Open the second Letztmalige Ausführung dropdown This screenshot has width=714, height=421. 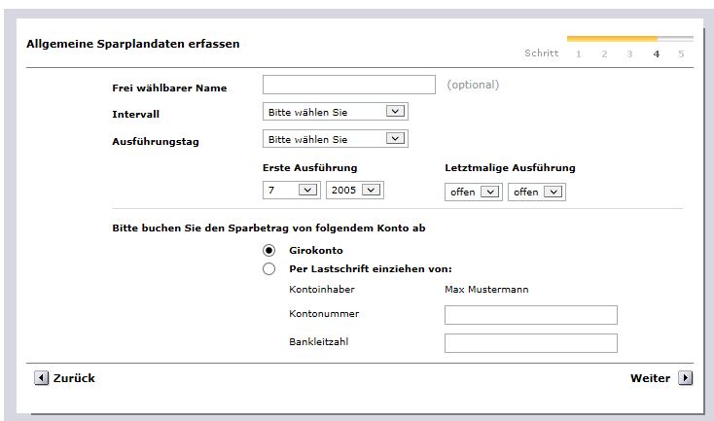(536, 192)
